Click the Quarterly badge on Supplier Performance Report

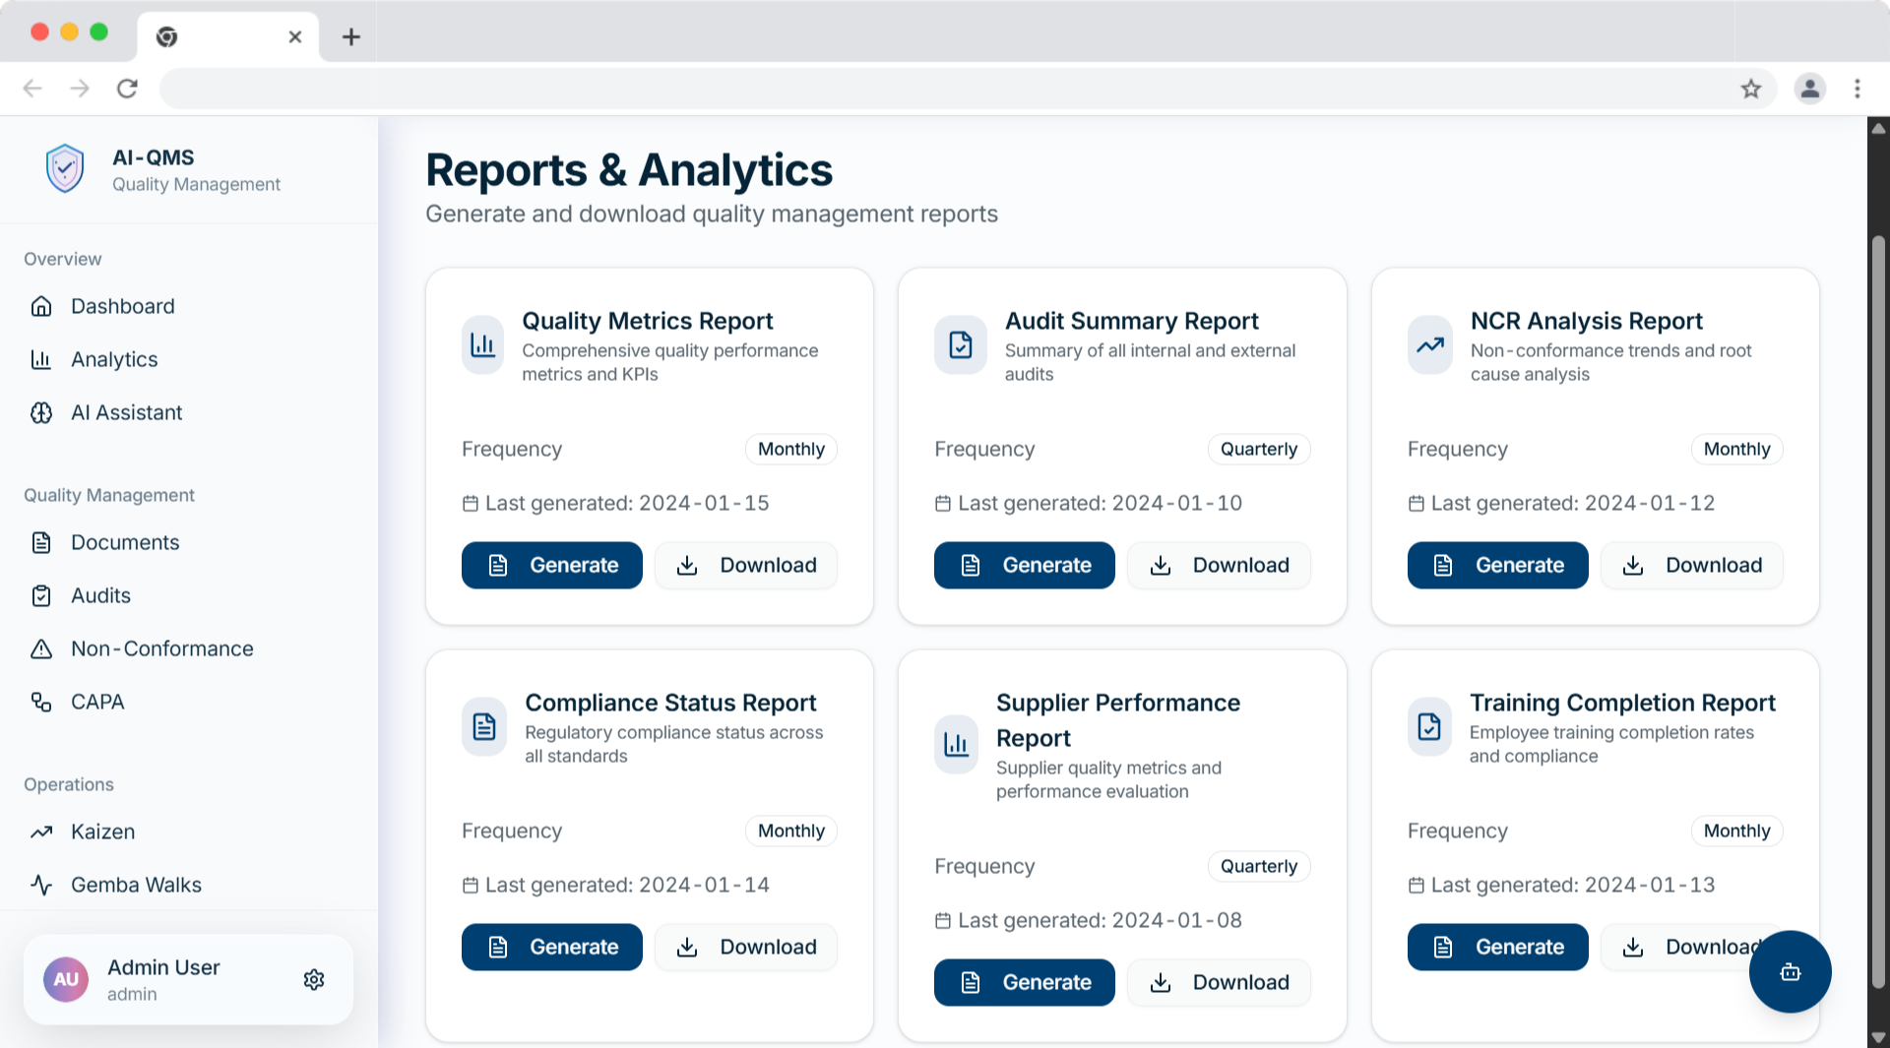tap(1259, 866)
